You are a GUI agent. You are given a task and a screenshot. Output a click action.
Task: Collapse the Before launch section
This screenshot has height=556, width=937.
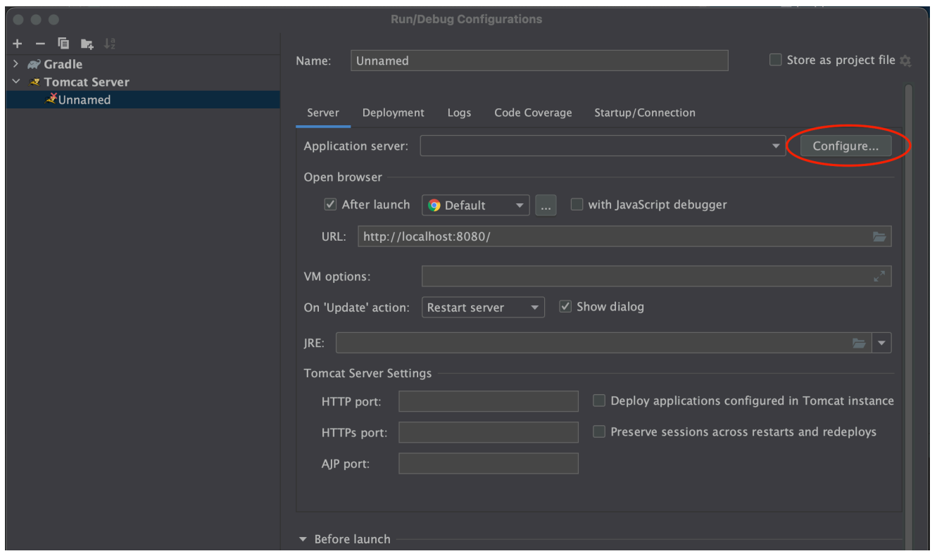303,539
